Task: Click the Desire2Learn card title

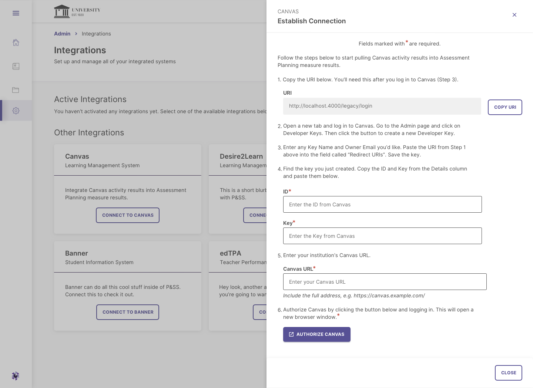Action: [241, 156]
